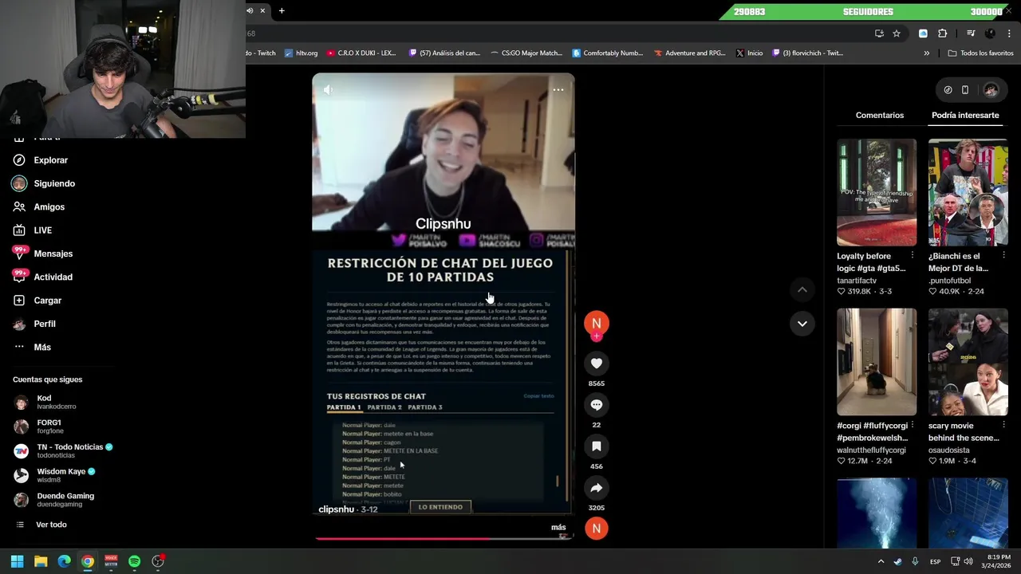Open options for the 'Loyalty before logic' video

913,255
